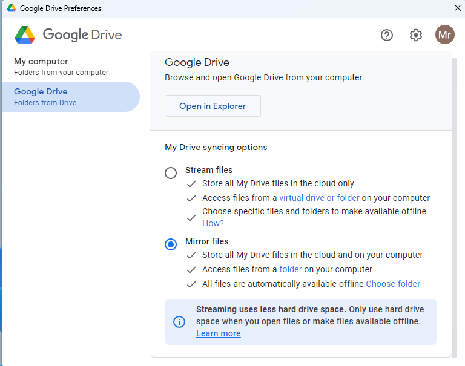Open the Help question-mark icon

(387, 35)
